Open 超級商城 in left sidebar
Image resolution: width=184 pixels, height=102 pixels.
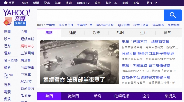[27, 39]
